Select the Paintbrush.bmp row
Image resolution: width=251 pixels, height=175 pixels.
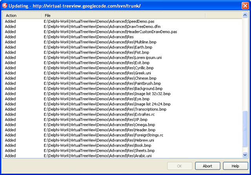(x=122, y=83)
